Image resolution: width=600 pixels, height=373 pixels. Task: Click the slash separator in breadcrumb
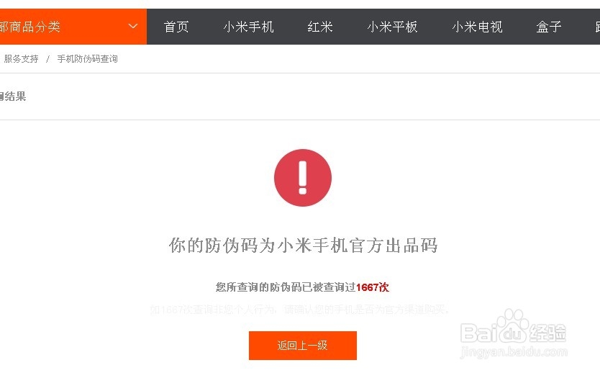[x=47, y=59]
